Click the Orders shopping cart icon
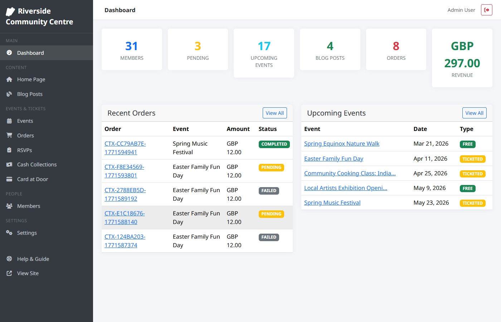 pyautogui.click(x=9, y=136)
